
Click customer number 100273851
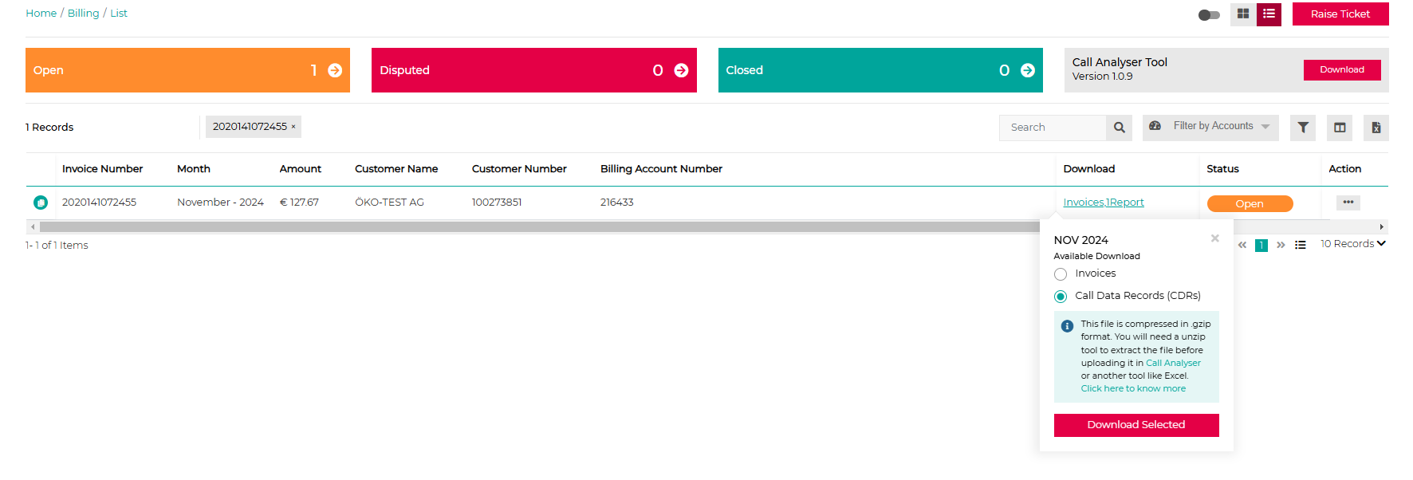(497, 203)
